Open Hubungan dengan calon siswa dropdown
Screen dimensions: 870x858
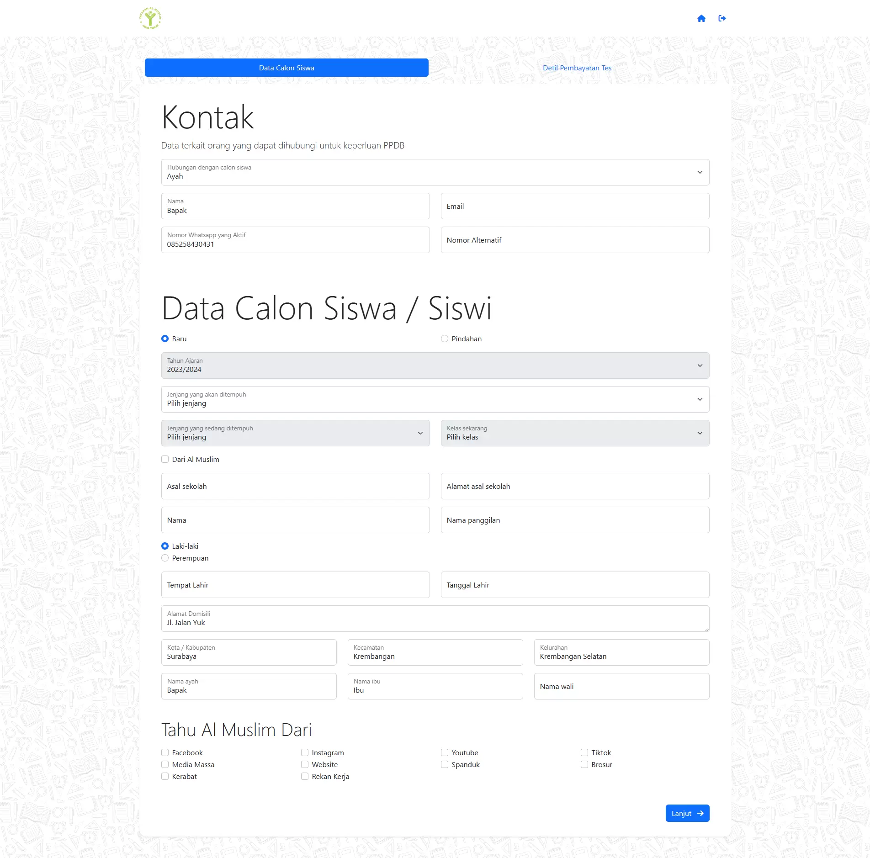435,172
